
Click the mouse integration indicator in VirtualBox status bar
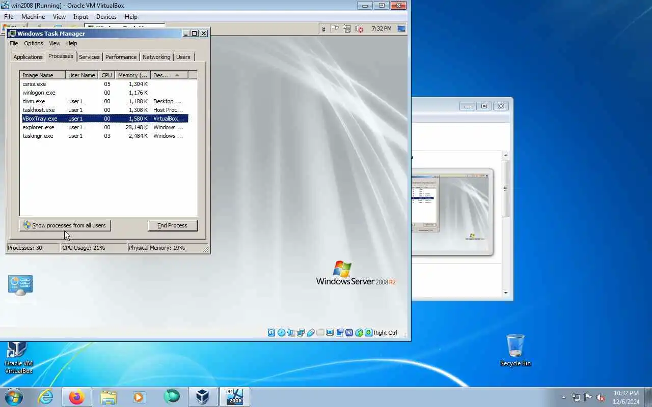pos(359,333)
